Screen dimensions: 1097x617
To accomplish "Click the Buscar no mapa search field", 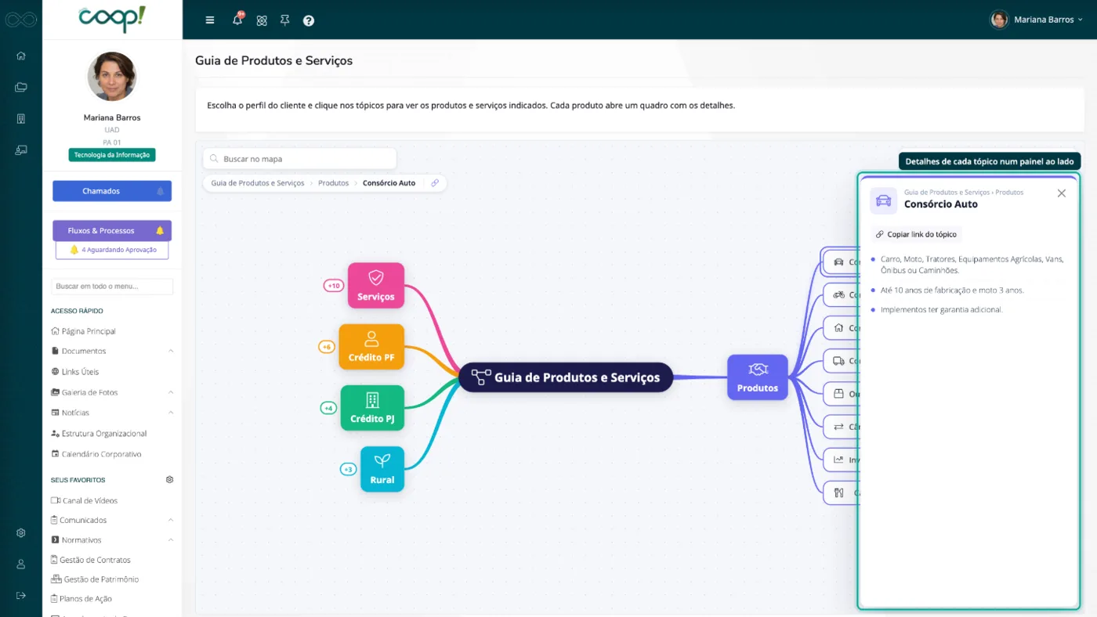I will [299, 159].
